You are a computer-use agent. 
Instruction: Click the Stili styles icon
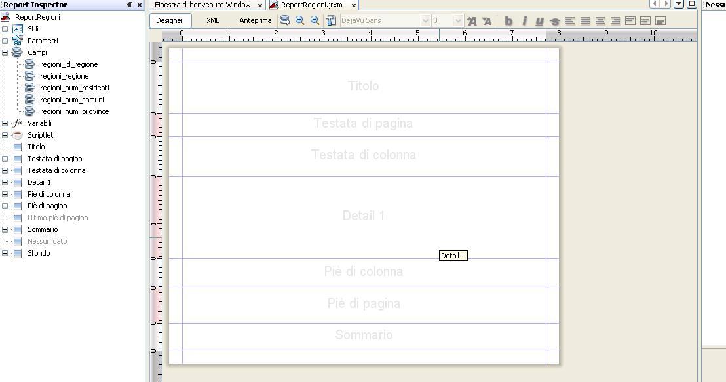(18, 29)
